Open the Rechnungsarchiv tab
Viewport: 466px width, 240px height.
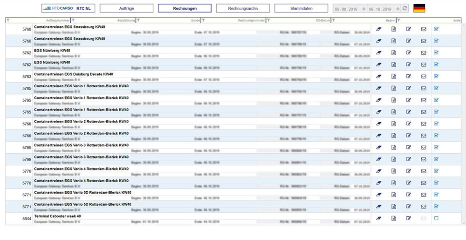click(x=243, y=8)
